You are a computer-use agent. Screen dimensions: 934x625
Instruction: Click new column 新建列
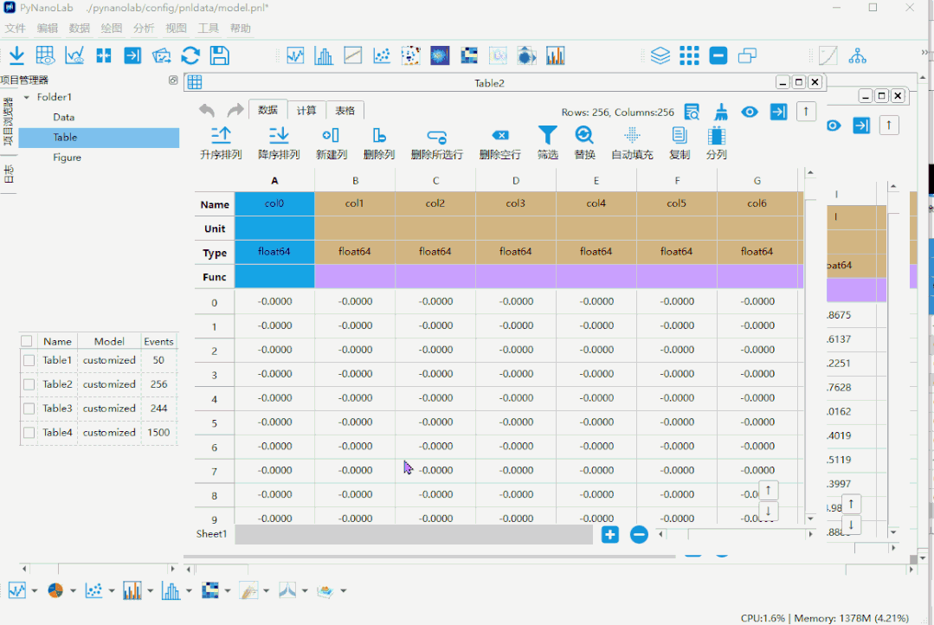[332, 143]
